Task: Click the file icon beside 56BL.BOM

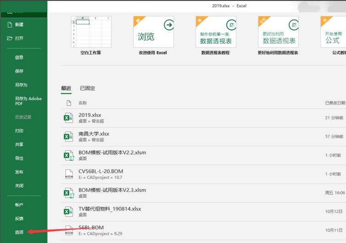Action: [x=69, y=230]
